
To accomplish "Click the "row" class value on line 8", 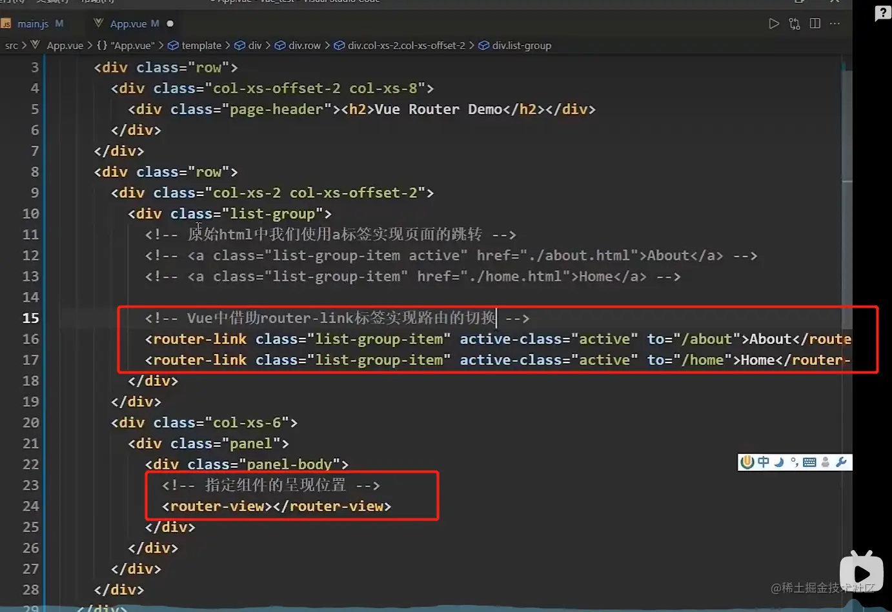I will pos(208,172).
